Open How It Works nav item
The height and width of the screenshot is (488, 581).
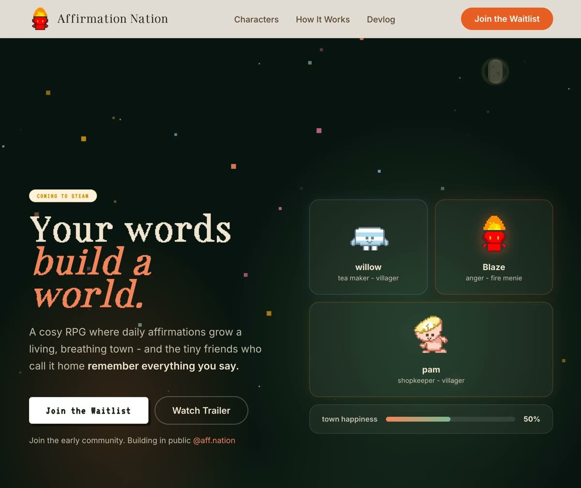[x=322, y=19]
